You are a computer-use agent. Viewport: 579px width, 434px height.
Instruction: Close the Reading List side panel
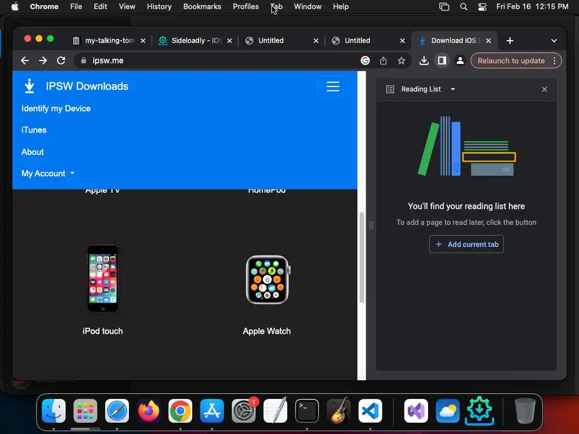545,89
